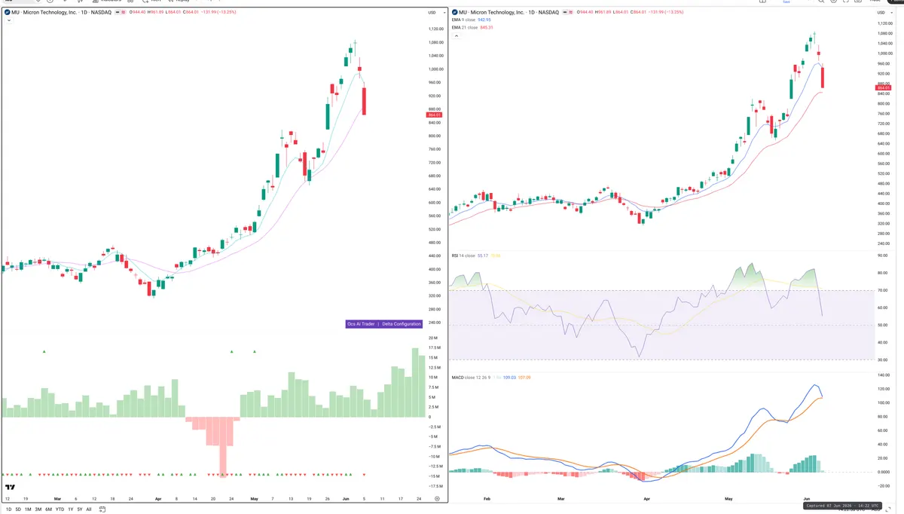Select the 5D range tab

[18, 509]
